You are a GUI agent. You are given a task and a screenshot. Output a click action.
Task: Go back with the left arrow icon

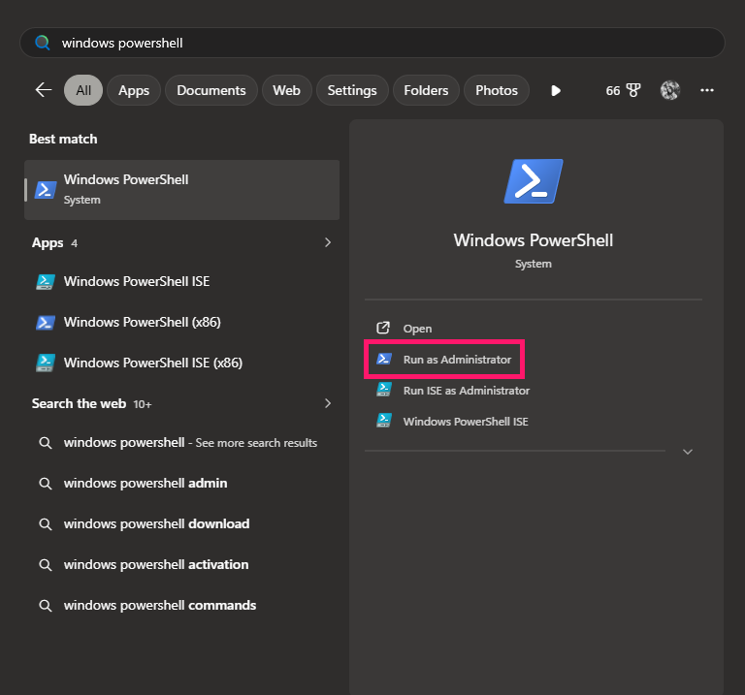click(x=44, y=90)
